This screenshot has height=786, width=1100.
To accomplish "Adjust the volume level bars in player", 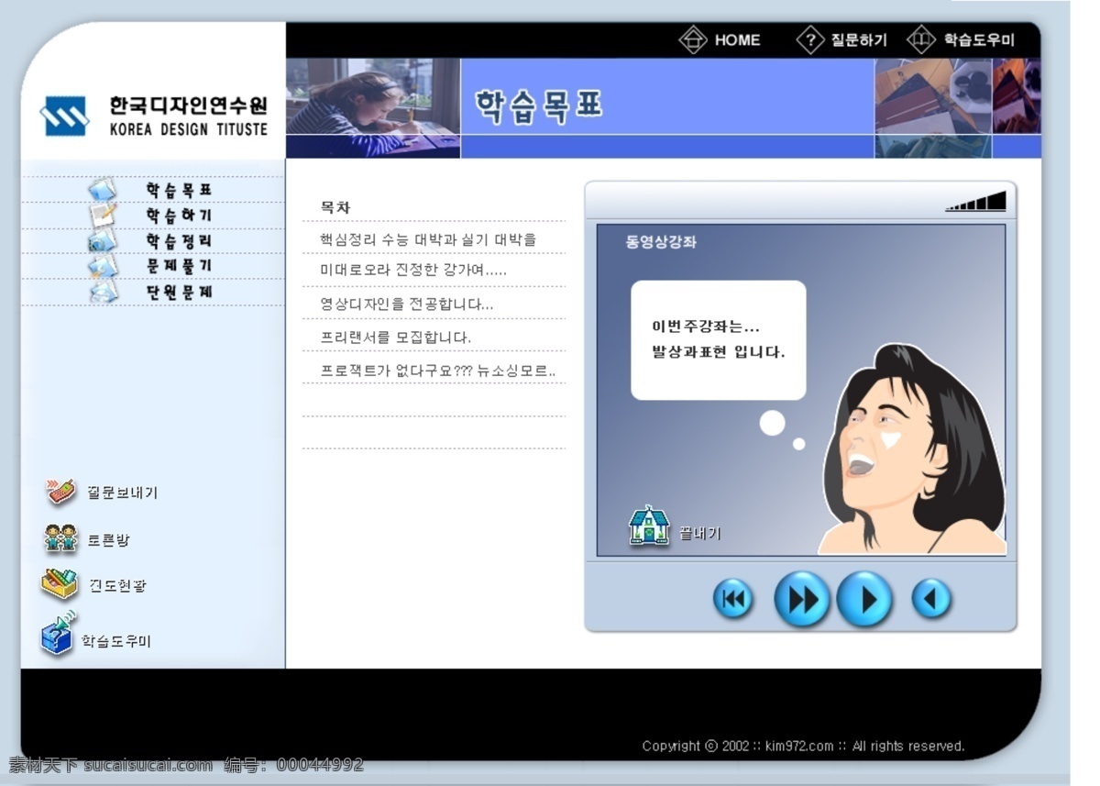I will (x=975, y=202).
